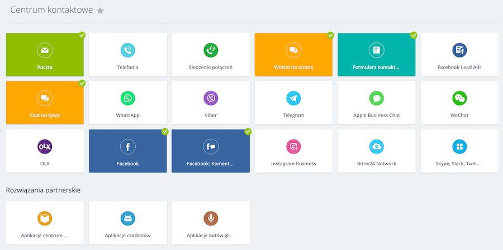503x250 pixels.
Task: Click the WeChat label
Action: click(x=459, y=116)
